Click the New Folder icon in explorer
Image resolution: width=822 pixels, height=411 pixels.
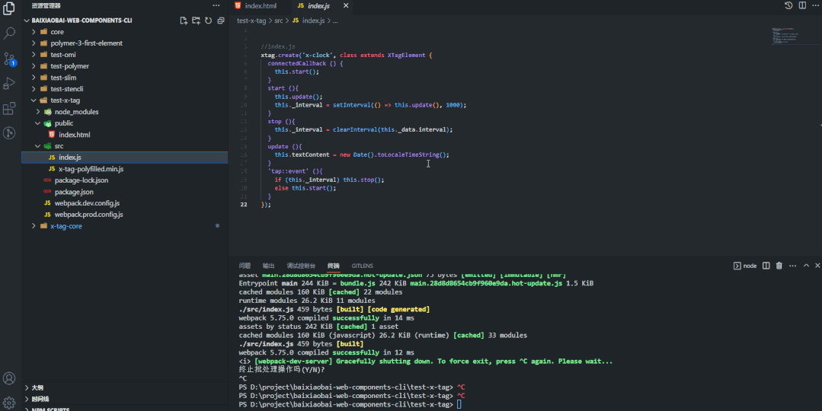point(196,21)
